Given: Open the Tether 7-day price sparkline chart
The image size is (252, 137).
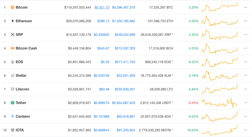Looking at the screenshot, I should pyautogui.click(x=220, y=103).
